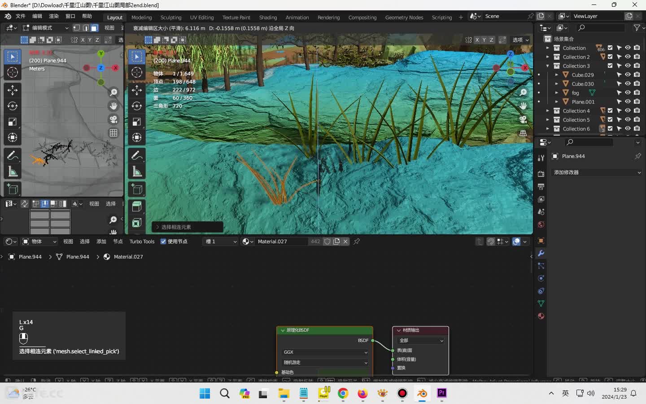Screen dimensions: 646x404
Task: Open the Object Data green triangle tab
Action: pos(541,303)
